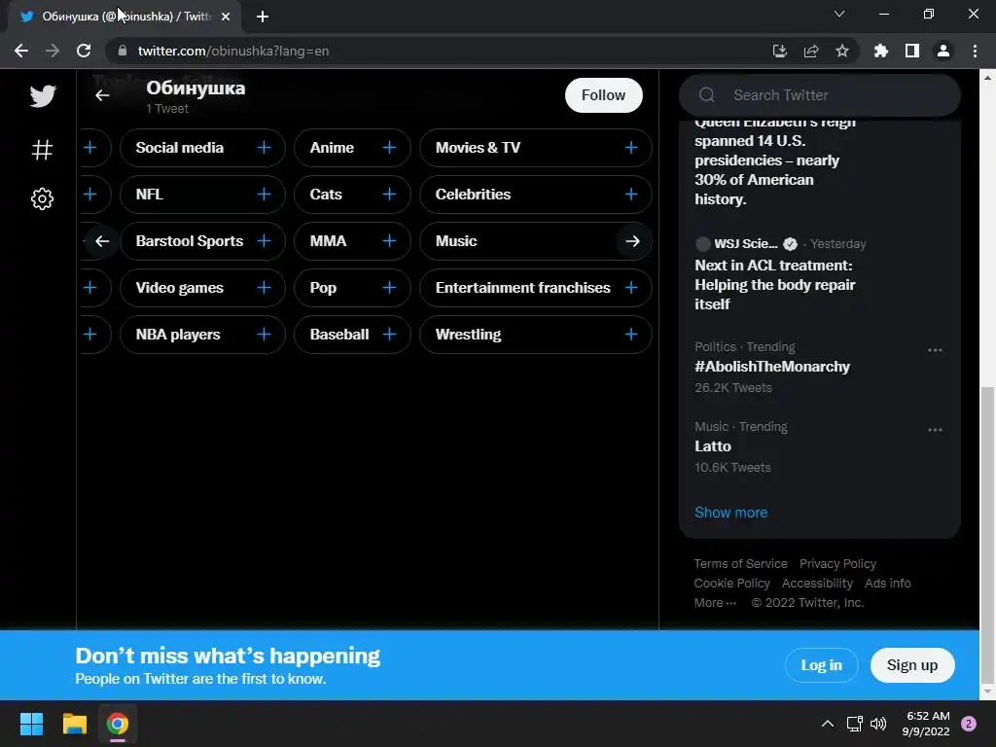Click the Log in button
This screenshot has height=747, width=996.
click(821, 665)
